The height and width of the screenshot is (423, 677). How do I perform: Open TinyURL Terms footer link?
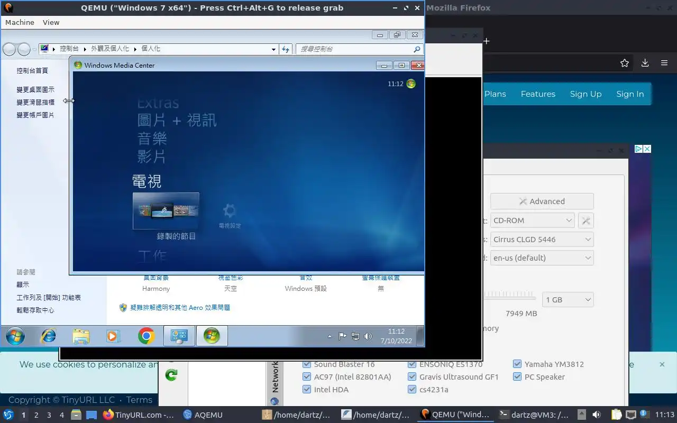pyautogui.click(x=139, y=400)
